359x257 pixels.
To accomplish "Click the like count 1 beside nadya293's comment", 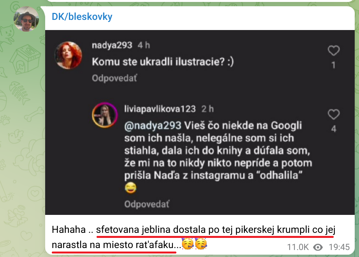I will (x=334, y=66).
